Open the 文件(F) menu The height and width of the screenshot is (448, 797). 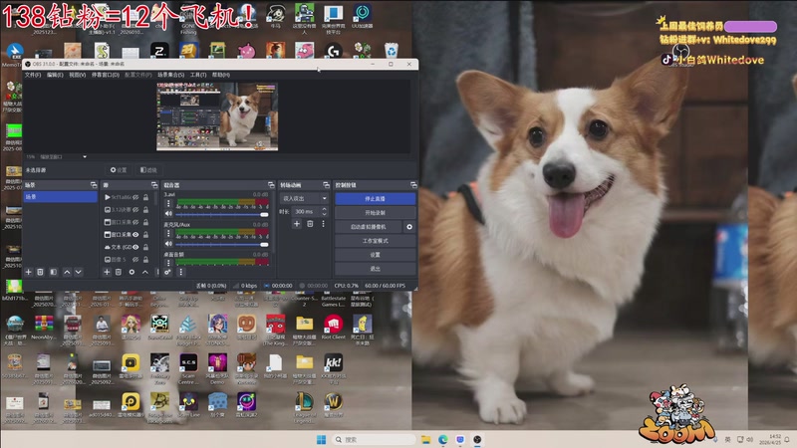[33, 75]
